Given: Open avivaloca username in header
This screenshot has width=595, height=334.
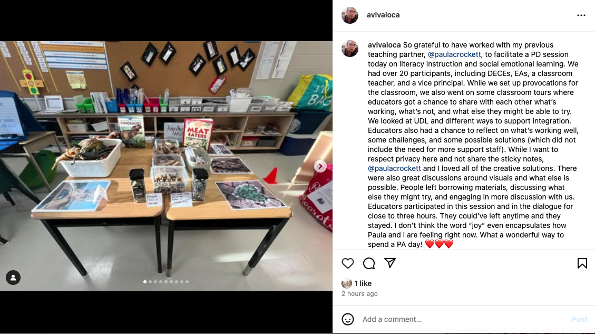Looking at the screenshot, I should pyautogui.click(x=383, y=15).
